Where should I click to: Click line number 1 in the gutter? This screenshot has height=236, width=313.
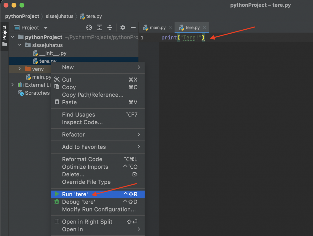pyautogui.click(x=142, y=38)
